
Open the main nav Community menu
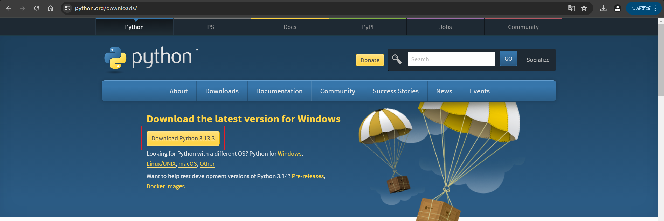338,91
